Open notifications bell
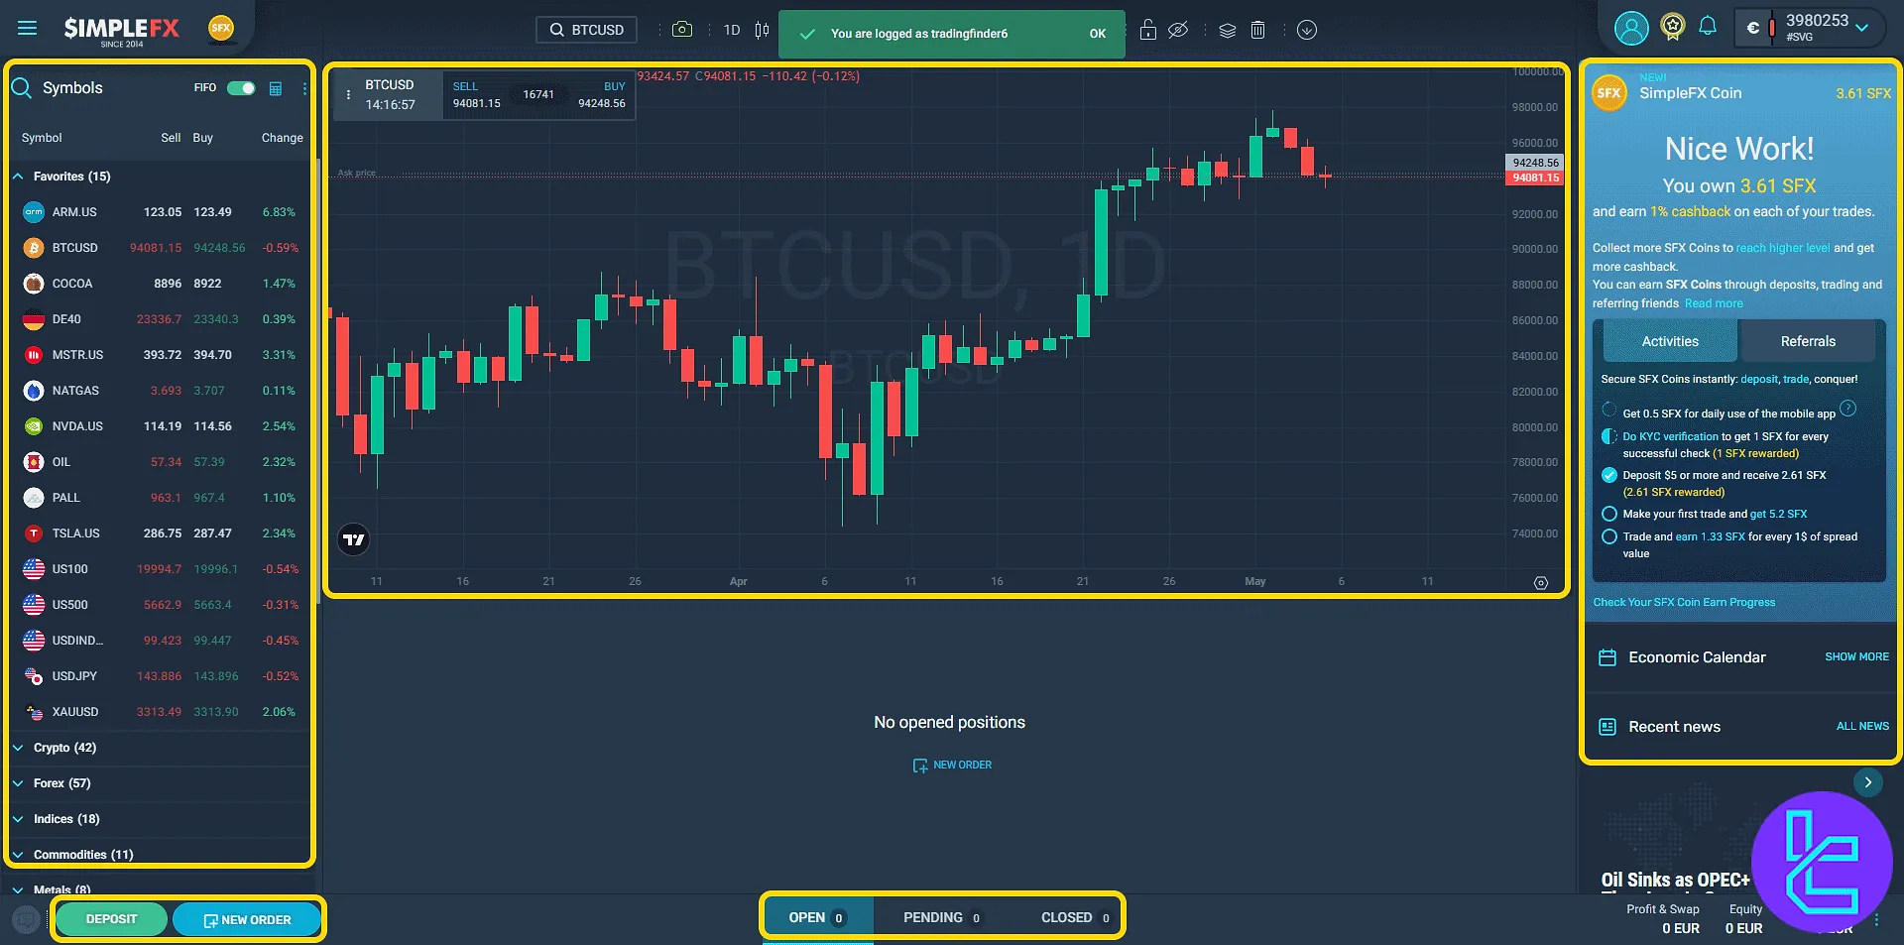The width and height of the screenshot is (1904, 945). click(1708, 27)
